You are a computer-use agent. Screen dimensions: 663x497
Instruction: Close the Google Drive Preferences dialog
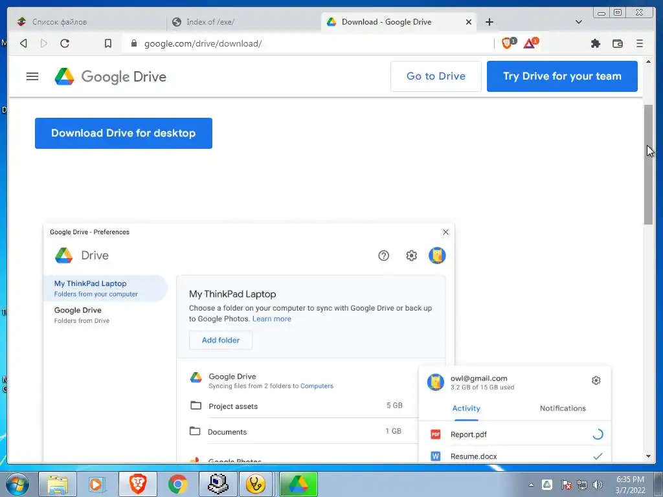pos(445,232)
